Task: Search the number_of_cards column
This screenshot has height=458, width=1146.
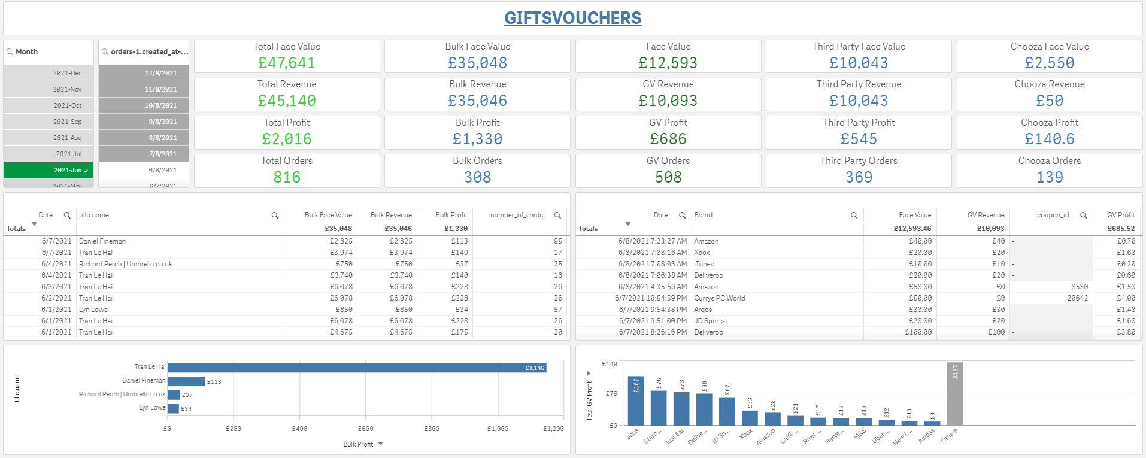Action: coord(557,215)
